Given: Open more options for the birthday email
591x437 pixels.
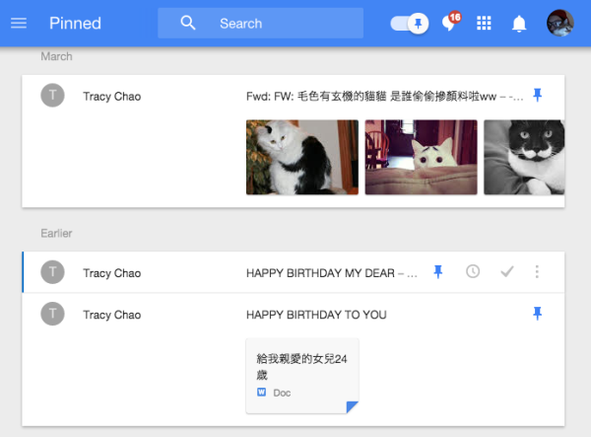Looking at the screenshot, I should click(x=537, y=272).
